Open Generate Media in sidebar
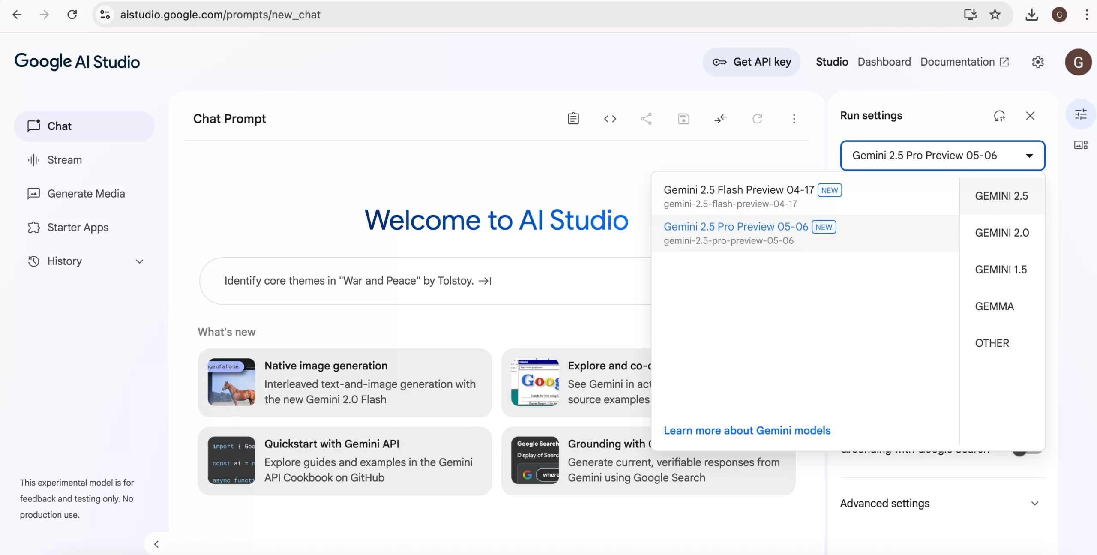The image size is (1097, 555). (x=84, y=194)
